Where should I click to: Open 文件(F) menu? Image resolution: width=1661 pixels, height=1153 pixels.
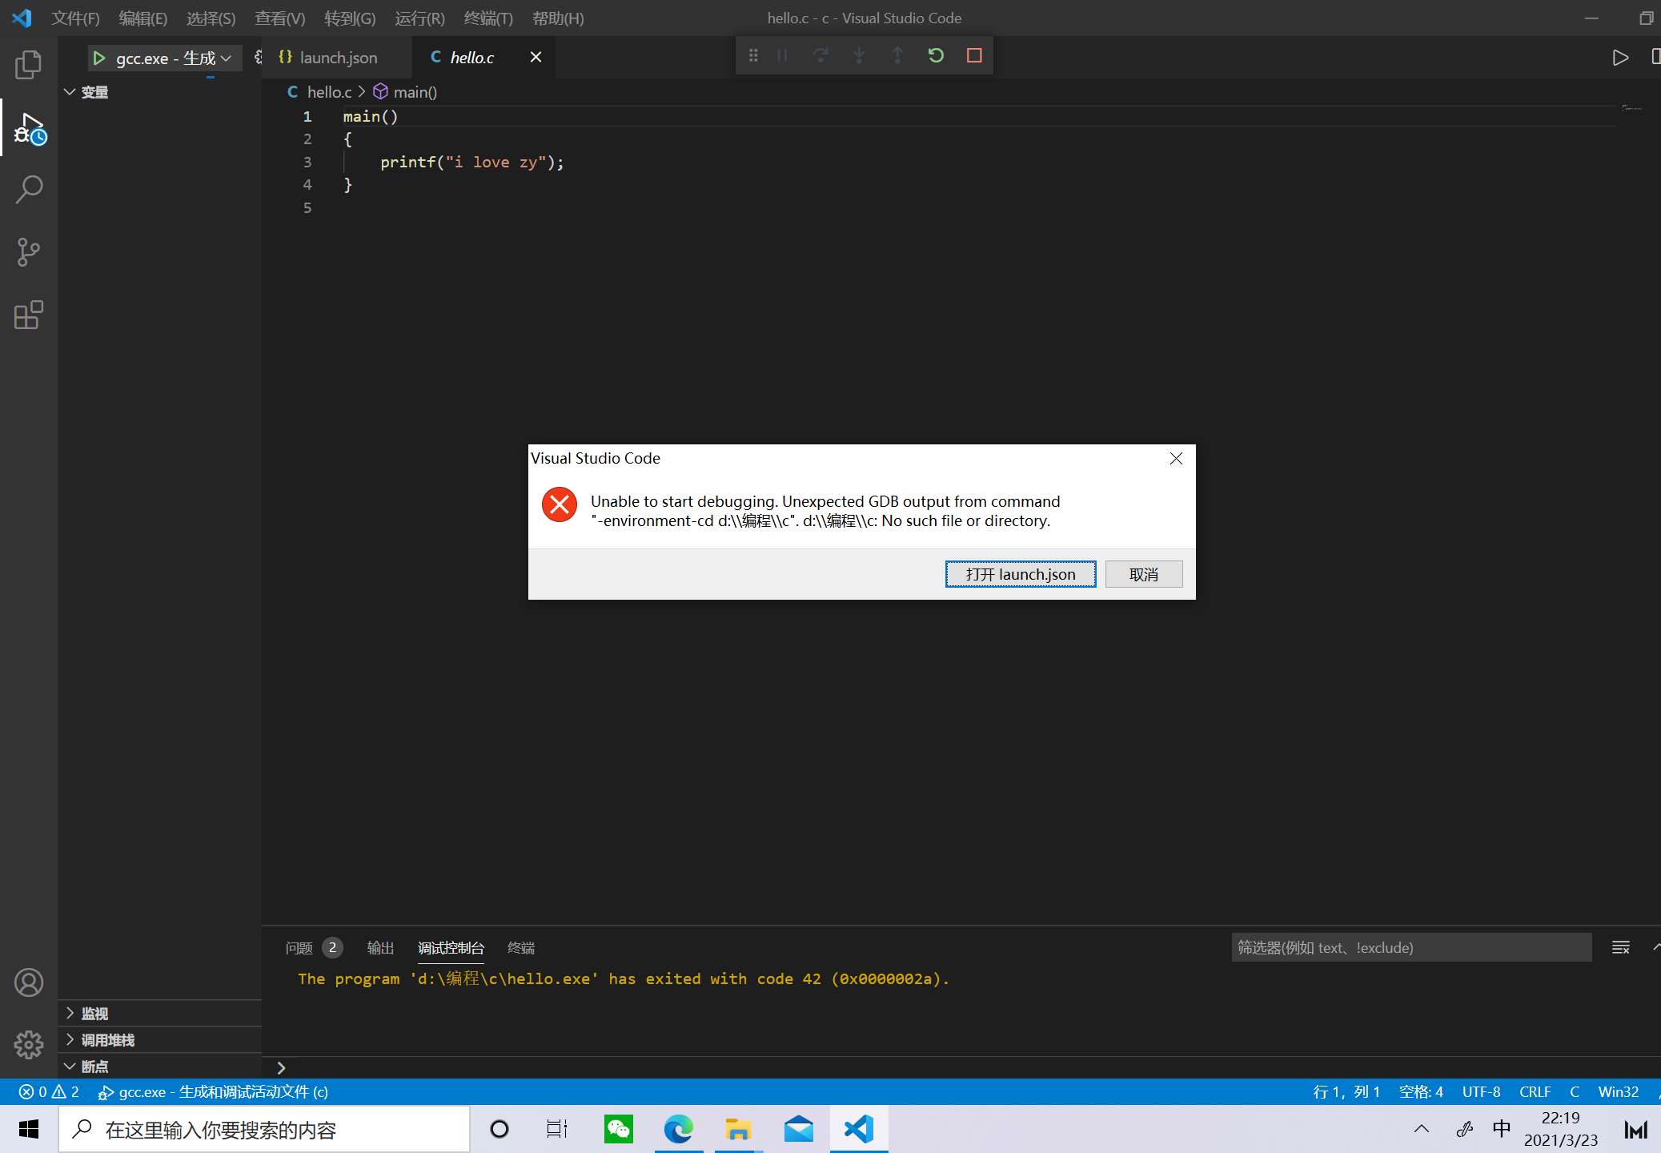(75, 18)
